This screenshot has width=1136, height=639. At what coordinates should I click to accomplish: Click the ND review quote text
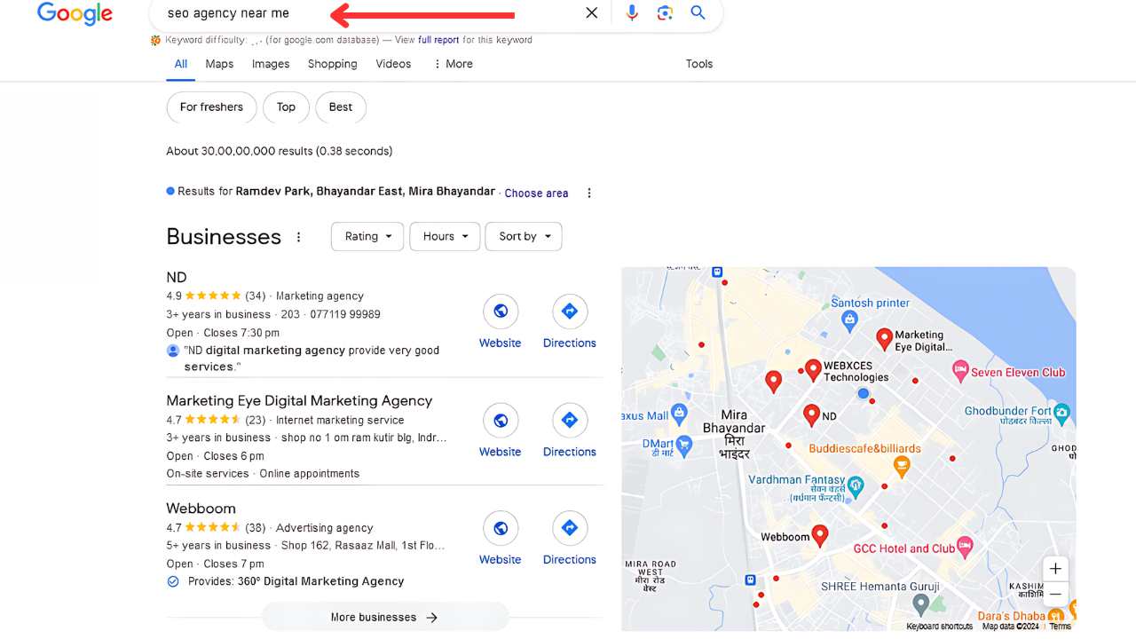312,359
